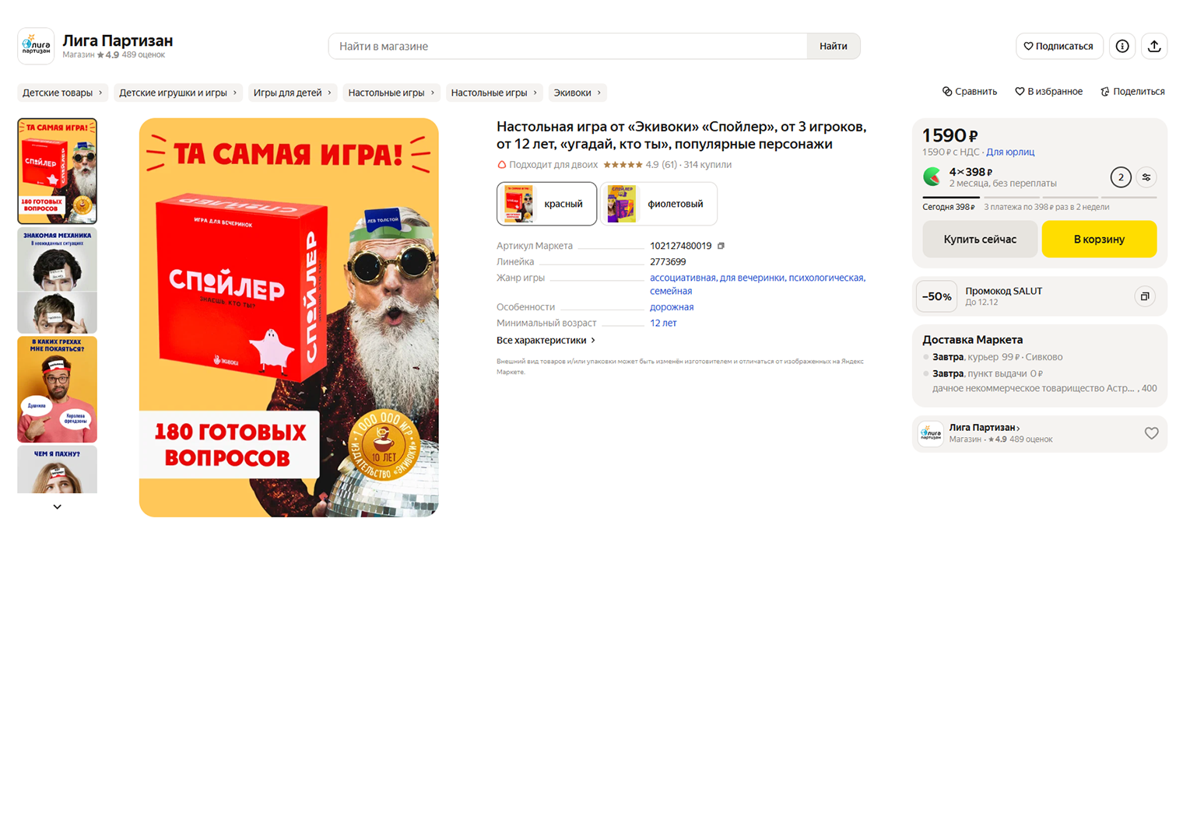Open the Детские товары breadcrumb
This screenshot has width=1183, height=826.
[62, 93]
